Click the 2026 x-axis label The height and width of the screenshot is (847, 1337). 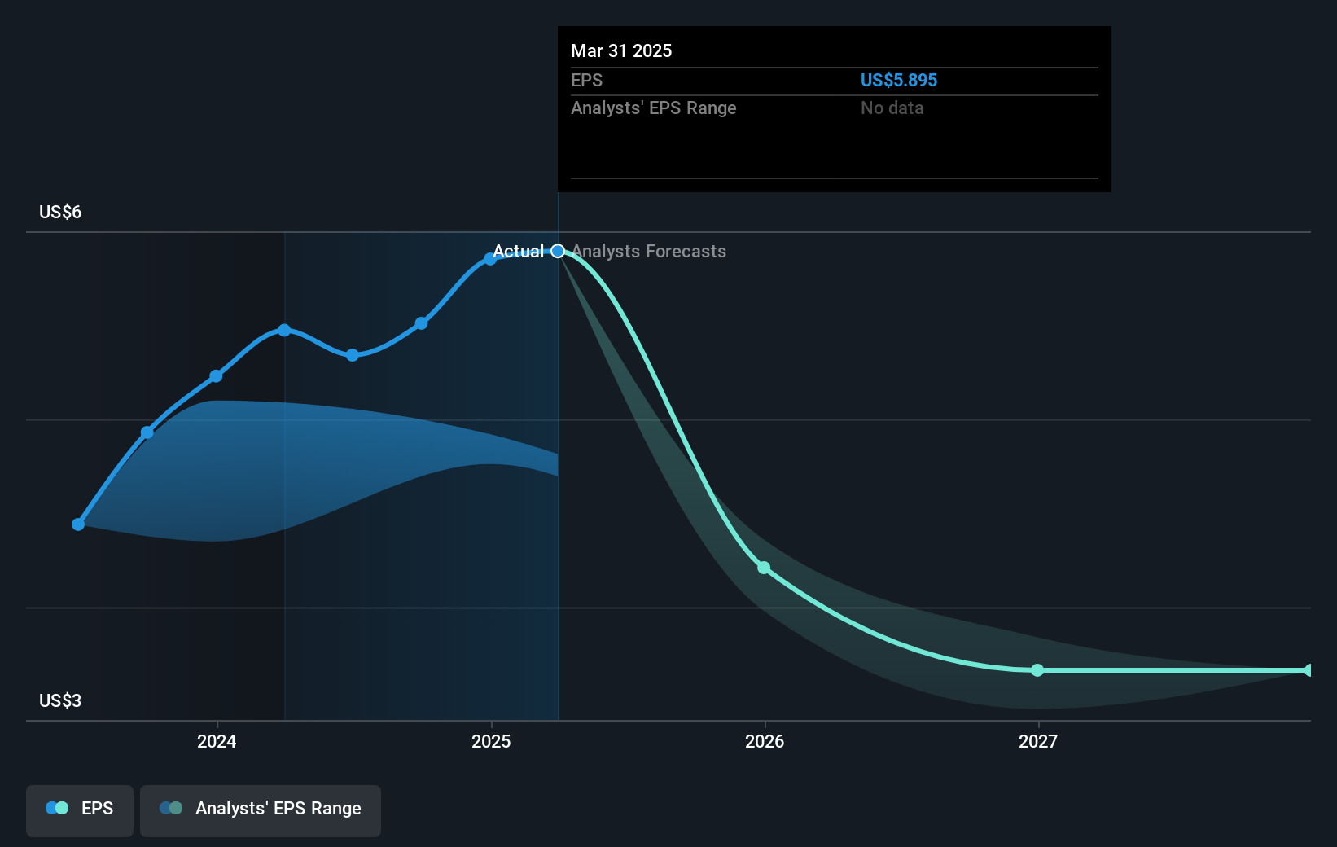(x=765, y=741)
